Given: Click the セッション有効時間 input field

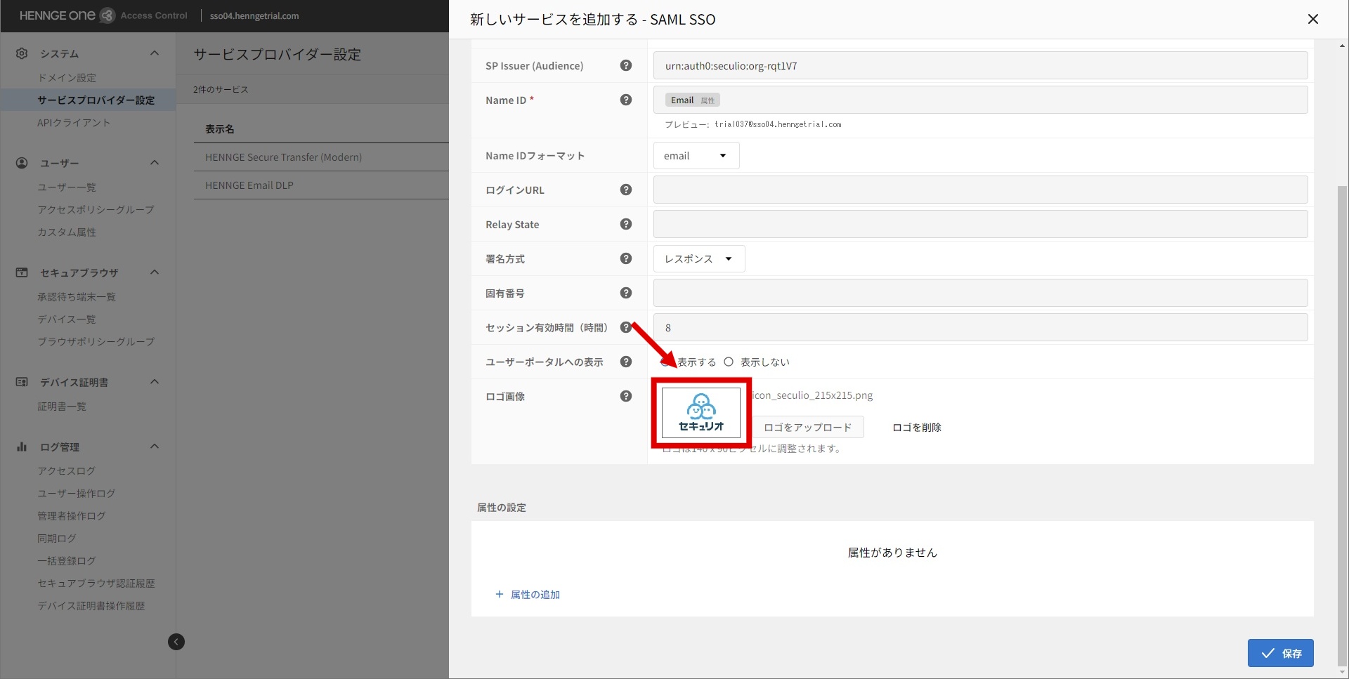Looking at the screenshot, I should [x=980, y=327].
